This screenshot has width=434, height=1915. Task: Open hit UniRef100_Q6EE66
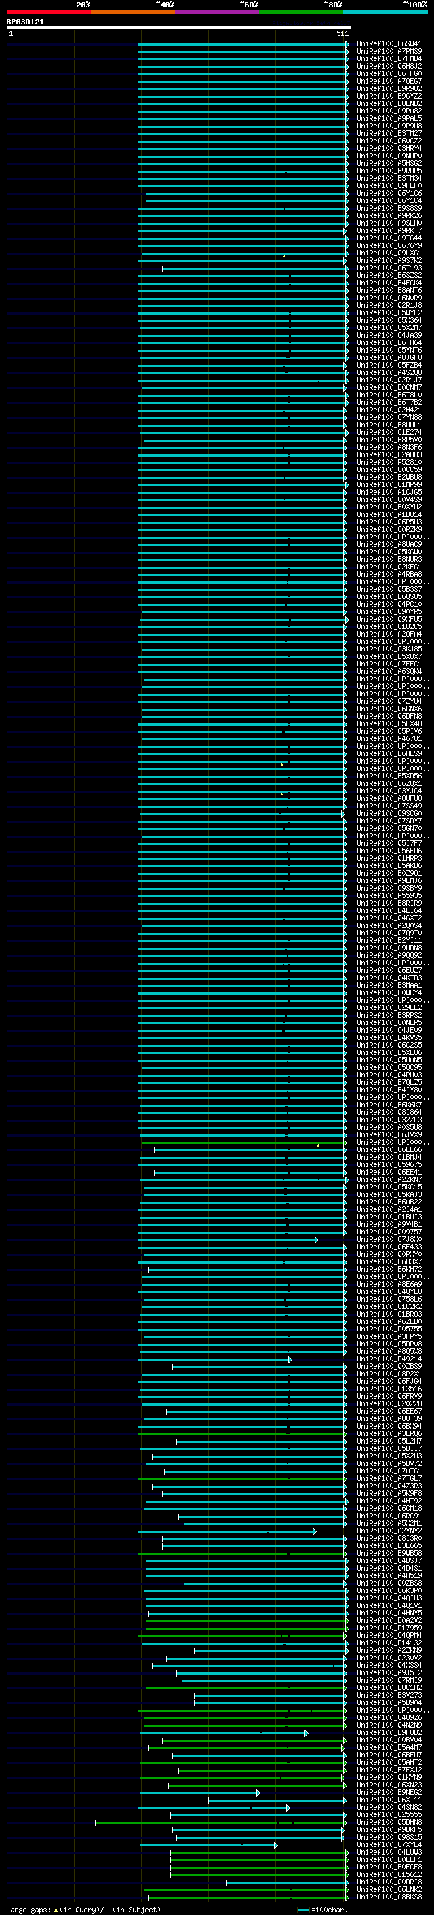click(389, 1149)
